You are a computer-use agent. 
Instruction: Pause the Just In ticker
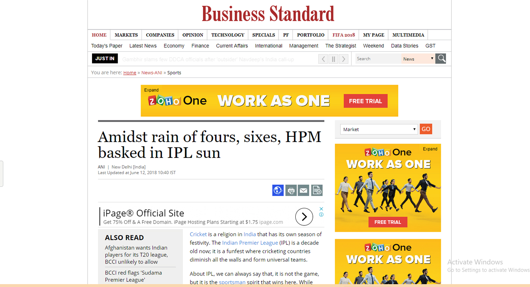pos(334,59)
